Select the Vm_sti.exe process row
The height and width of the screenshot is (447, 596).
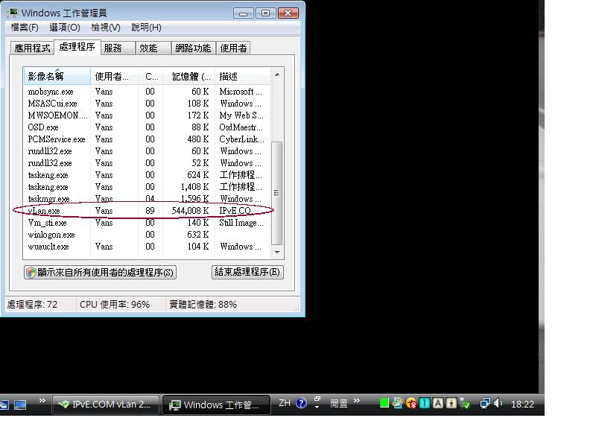pos(147,223)
